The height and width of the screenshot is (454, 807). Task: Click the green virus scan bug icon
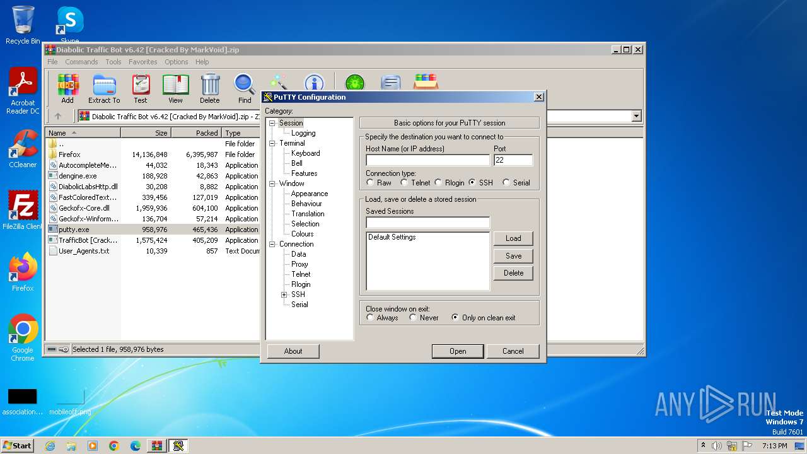click(355, 83)
